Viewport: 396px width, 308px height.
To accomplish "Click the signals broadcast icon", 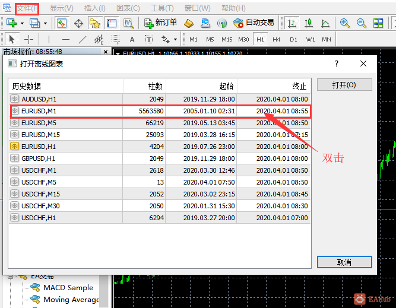I will click(222, 24).
